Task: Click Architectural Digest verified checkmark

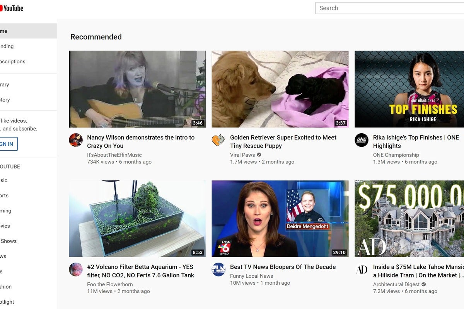Action: point(424,284)
